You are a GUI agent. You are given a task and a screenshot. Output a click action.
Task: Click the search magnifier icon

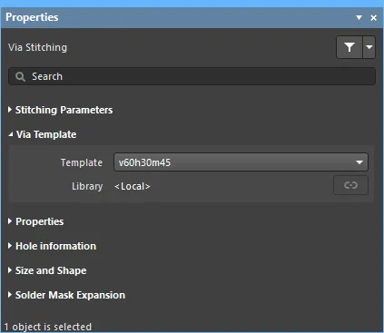click(x=20, y=76)
